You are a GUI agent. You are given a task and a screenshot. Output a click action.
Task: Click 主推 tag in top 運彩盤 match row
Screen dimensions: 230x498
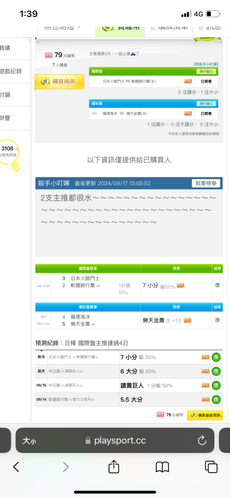188,114
